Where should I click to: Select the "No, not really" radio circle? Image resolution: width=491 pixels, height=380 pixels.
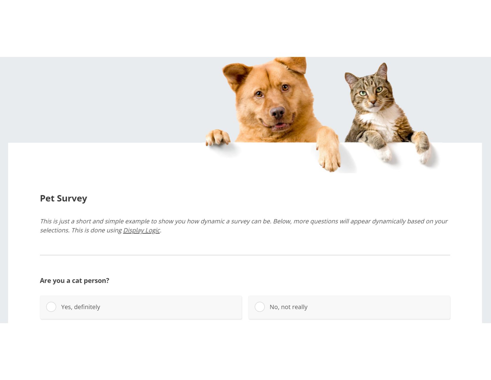coord(260,307)
